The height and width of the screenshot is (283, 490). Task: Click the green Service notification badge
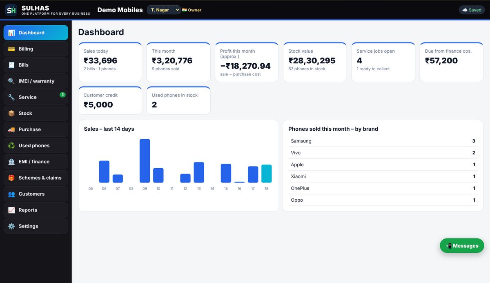[x=62, y=95]
